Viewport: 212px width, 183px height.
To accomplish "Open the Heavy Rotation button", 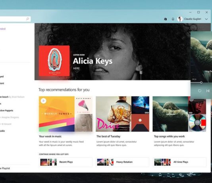I will click(x=122, y=162).
